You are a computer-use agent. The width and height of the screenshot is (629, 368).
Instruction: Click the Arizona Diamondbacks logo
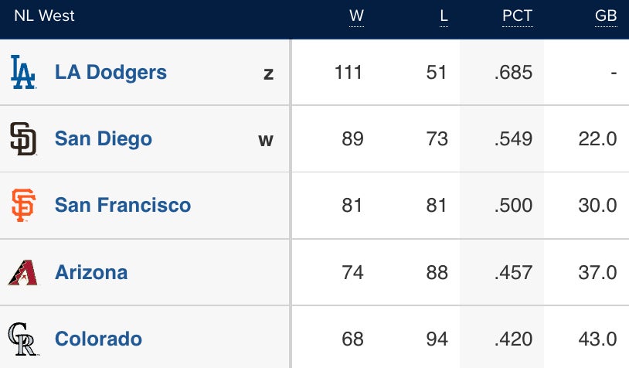click(23, 272)
